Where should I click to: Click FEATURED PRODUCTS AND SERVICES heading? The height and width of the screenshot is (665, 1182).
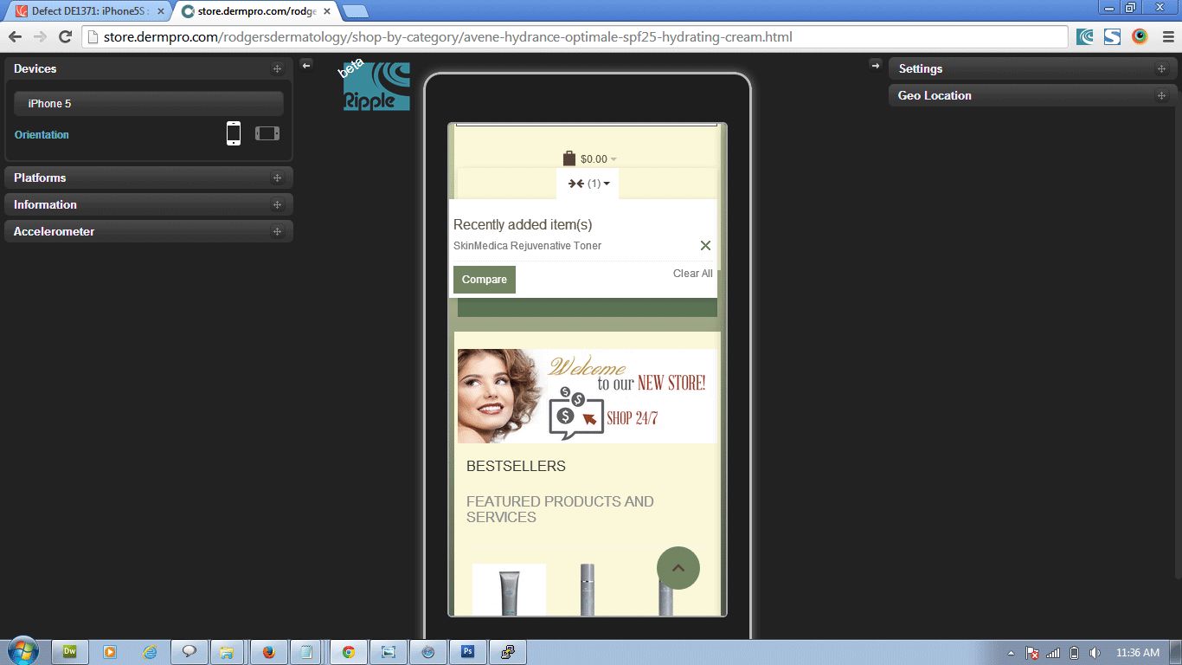pyautogui.click(x=560, y=509)
